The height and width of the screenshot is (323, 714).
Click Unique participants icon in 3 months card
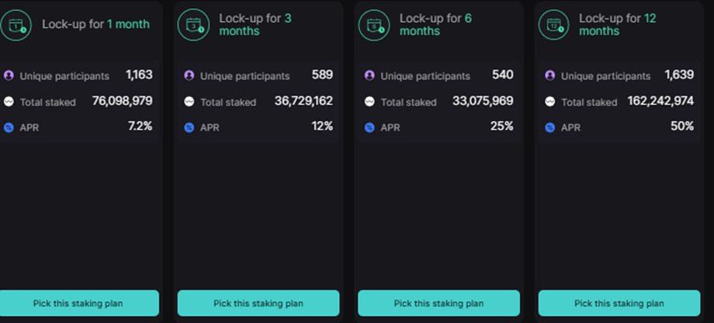(x=189, y=76)
